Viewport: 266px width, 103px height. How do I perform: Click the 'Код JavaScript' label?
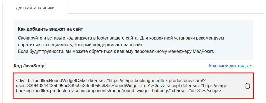coord(30,66)
